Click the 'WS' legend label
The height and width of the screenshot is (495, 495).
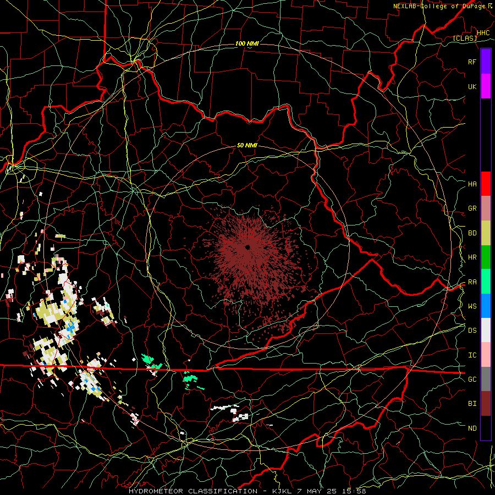point(472,306)
